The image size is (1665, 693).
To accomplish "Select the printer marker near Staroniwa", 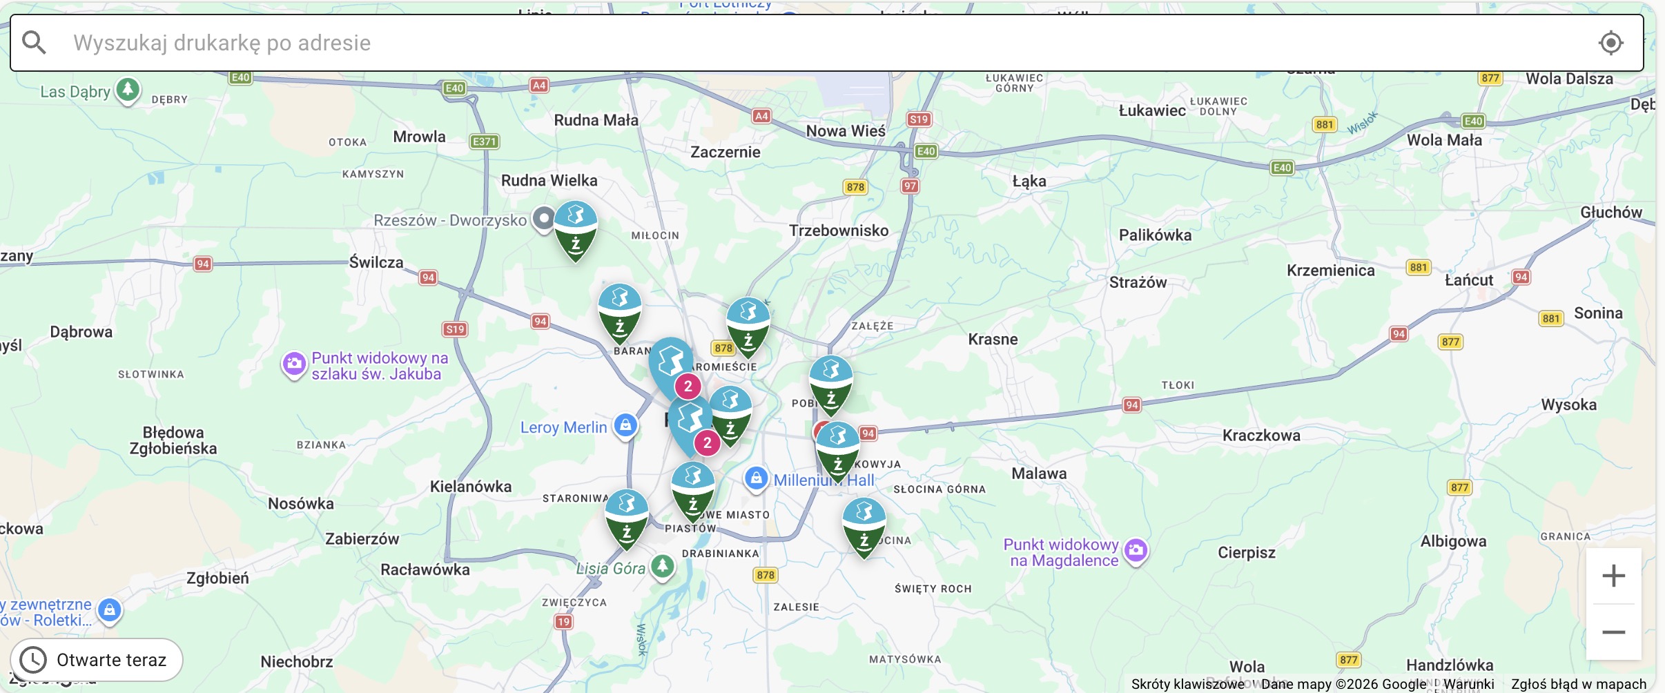I will click(627, 520).
